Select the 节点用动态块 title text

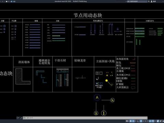click(x=88, y=15)
